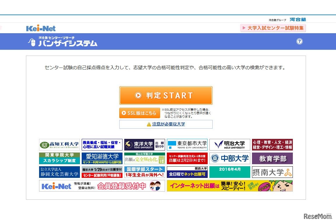
Task: Click the 東洋大学 出願受付中 banner
Action: coord(144,144)
